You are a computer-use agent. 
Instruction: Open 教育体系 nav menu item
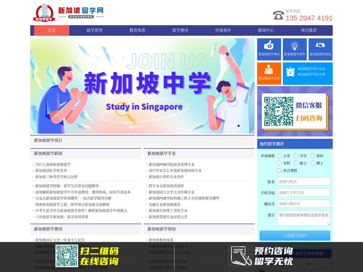[x=137, y=30]
